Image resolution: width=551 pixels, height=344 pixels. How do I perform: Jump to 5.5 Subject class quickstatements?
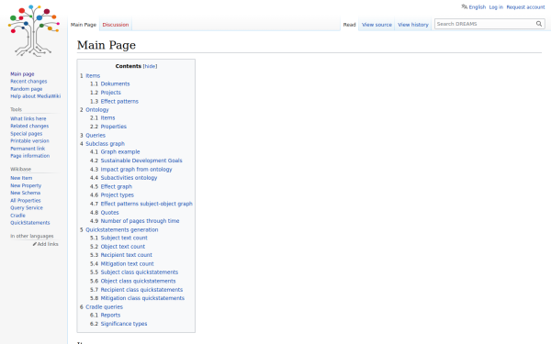point(140,272)
